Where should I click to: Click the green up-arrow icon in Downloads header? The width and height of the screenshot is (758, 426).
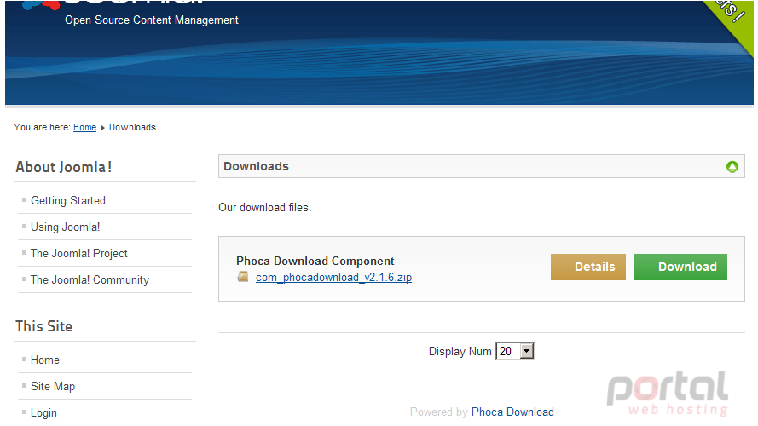click(732, 167)
